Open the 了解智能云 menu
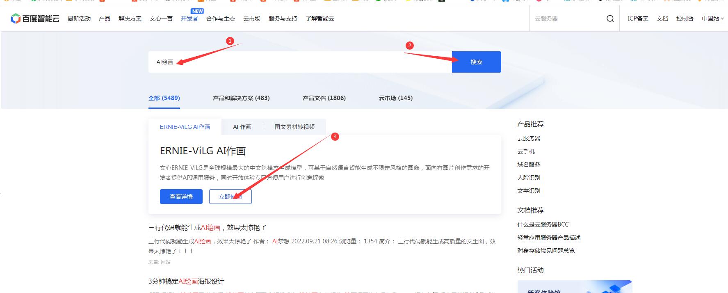This screenshot has height=293, width=728. pyautogui.click(x=320, y=18)
